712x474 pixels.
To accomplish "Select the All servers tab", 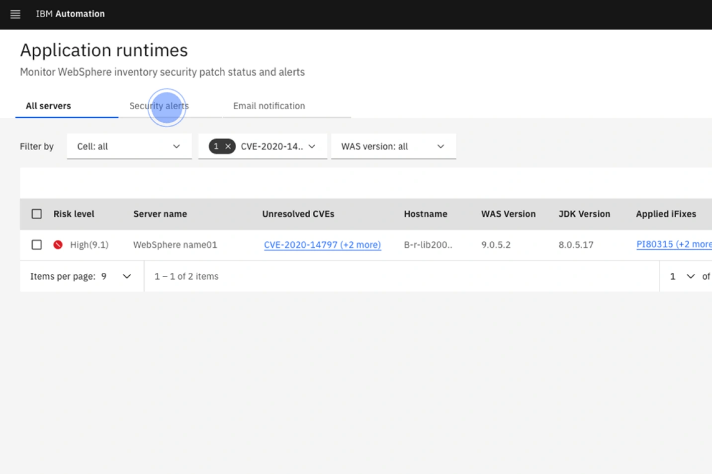I will point(49,106).
